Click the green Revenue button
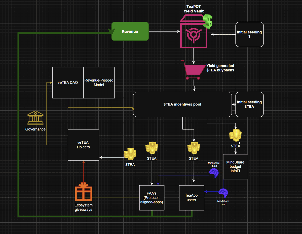Viewport: 302px width, 234px height. 130,31
